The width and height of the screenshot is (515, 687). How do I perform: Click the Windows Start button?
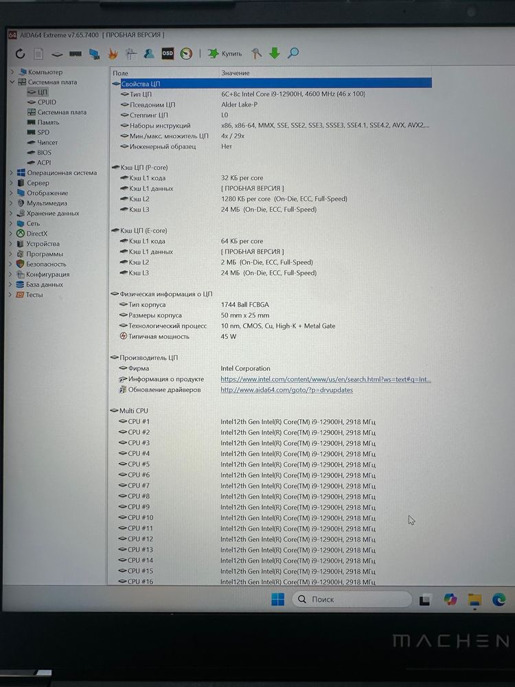tap(277, 599)
